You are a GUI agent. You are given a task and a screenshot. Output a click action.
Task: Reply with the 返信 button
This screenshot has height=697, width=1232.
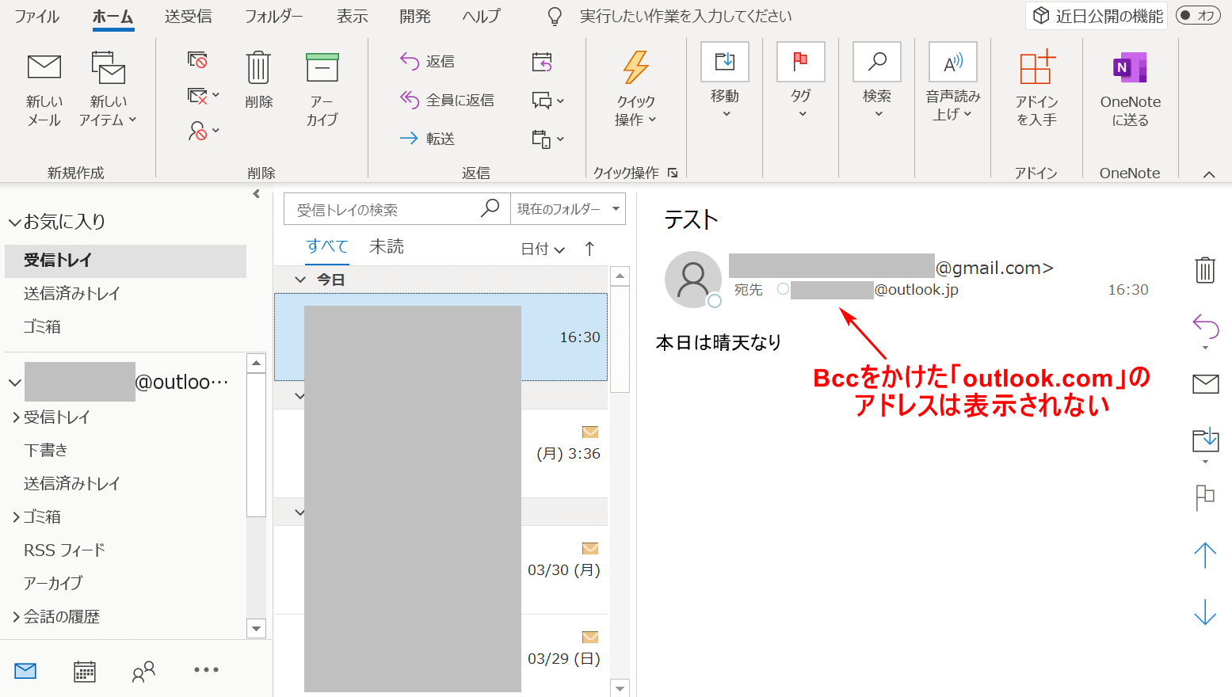[x=428, y=61]
